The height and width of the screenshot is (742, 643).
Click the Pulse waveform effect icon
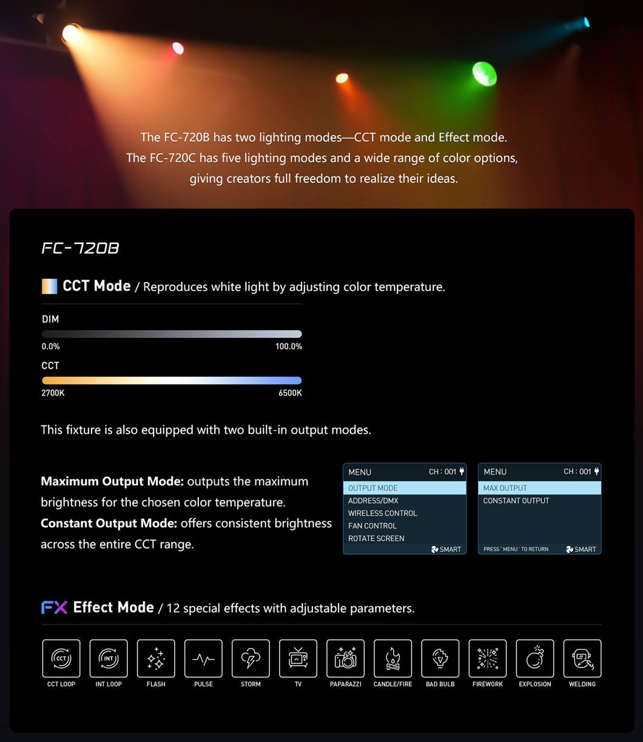pyautogui.click(x=203, y=658)
